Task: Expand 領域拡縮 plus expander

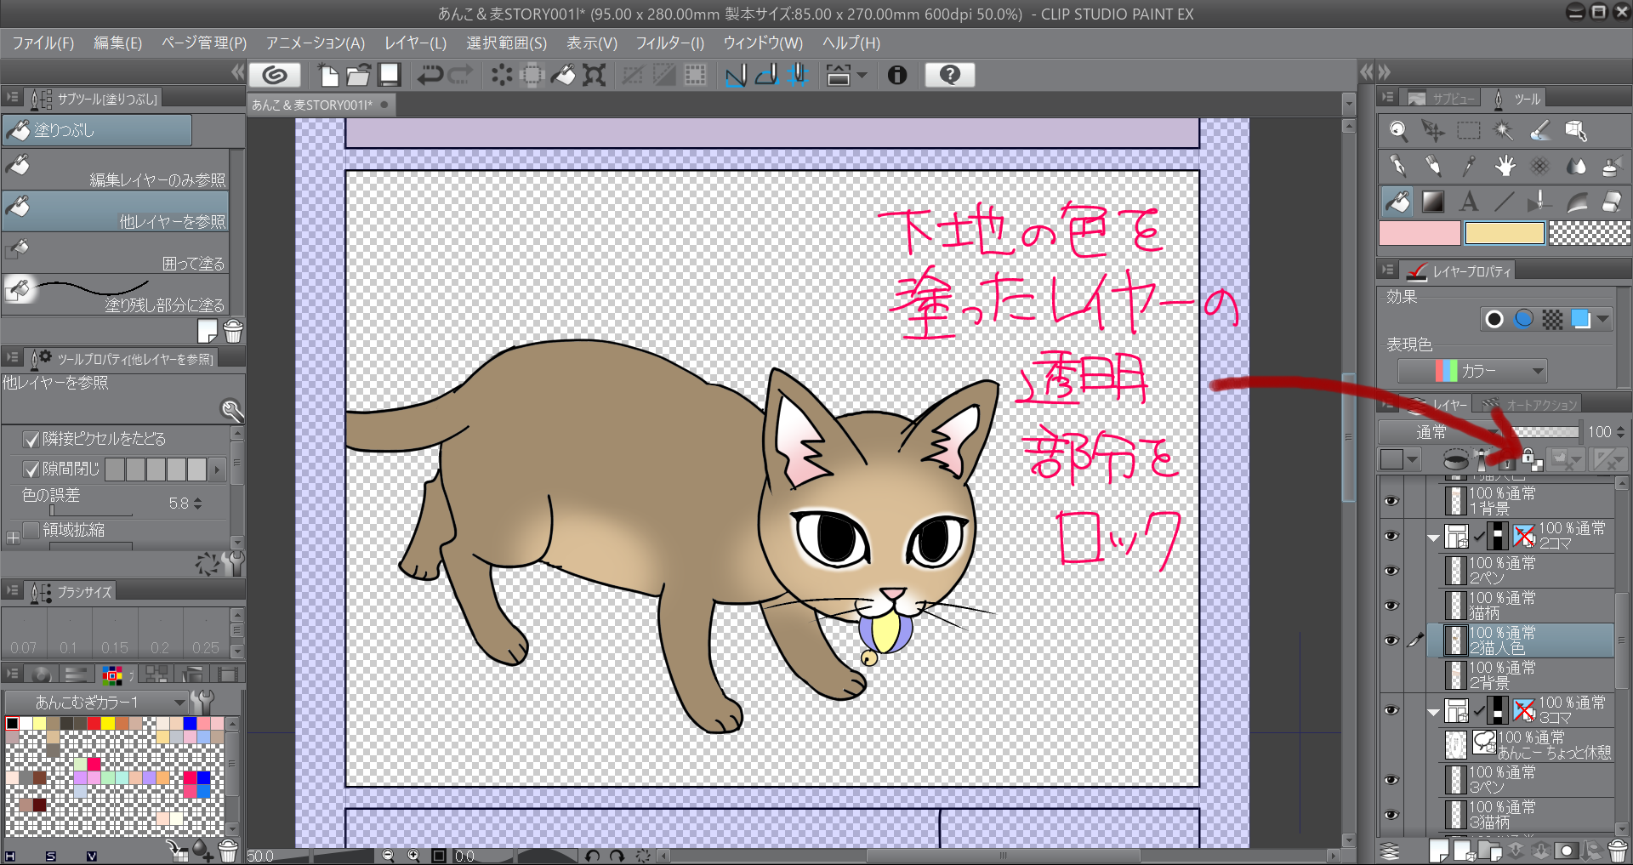Action: pos(13,538)
